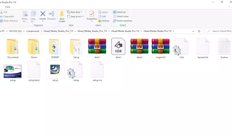The height and width of the screenshot is (136, 232).
Task: Select the engine32 WinRAR archive
Action: tap(161, 48)
